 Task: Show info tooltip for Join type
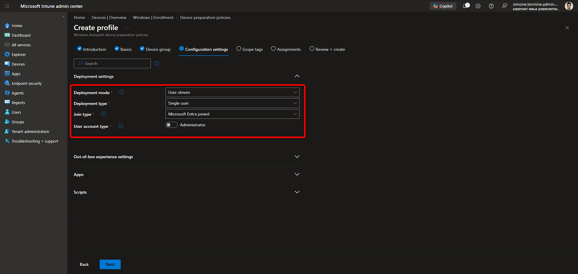tap(104, 114)
